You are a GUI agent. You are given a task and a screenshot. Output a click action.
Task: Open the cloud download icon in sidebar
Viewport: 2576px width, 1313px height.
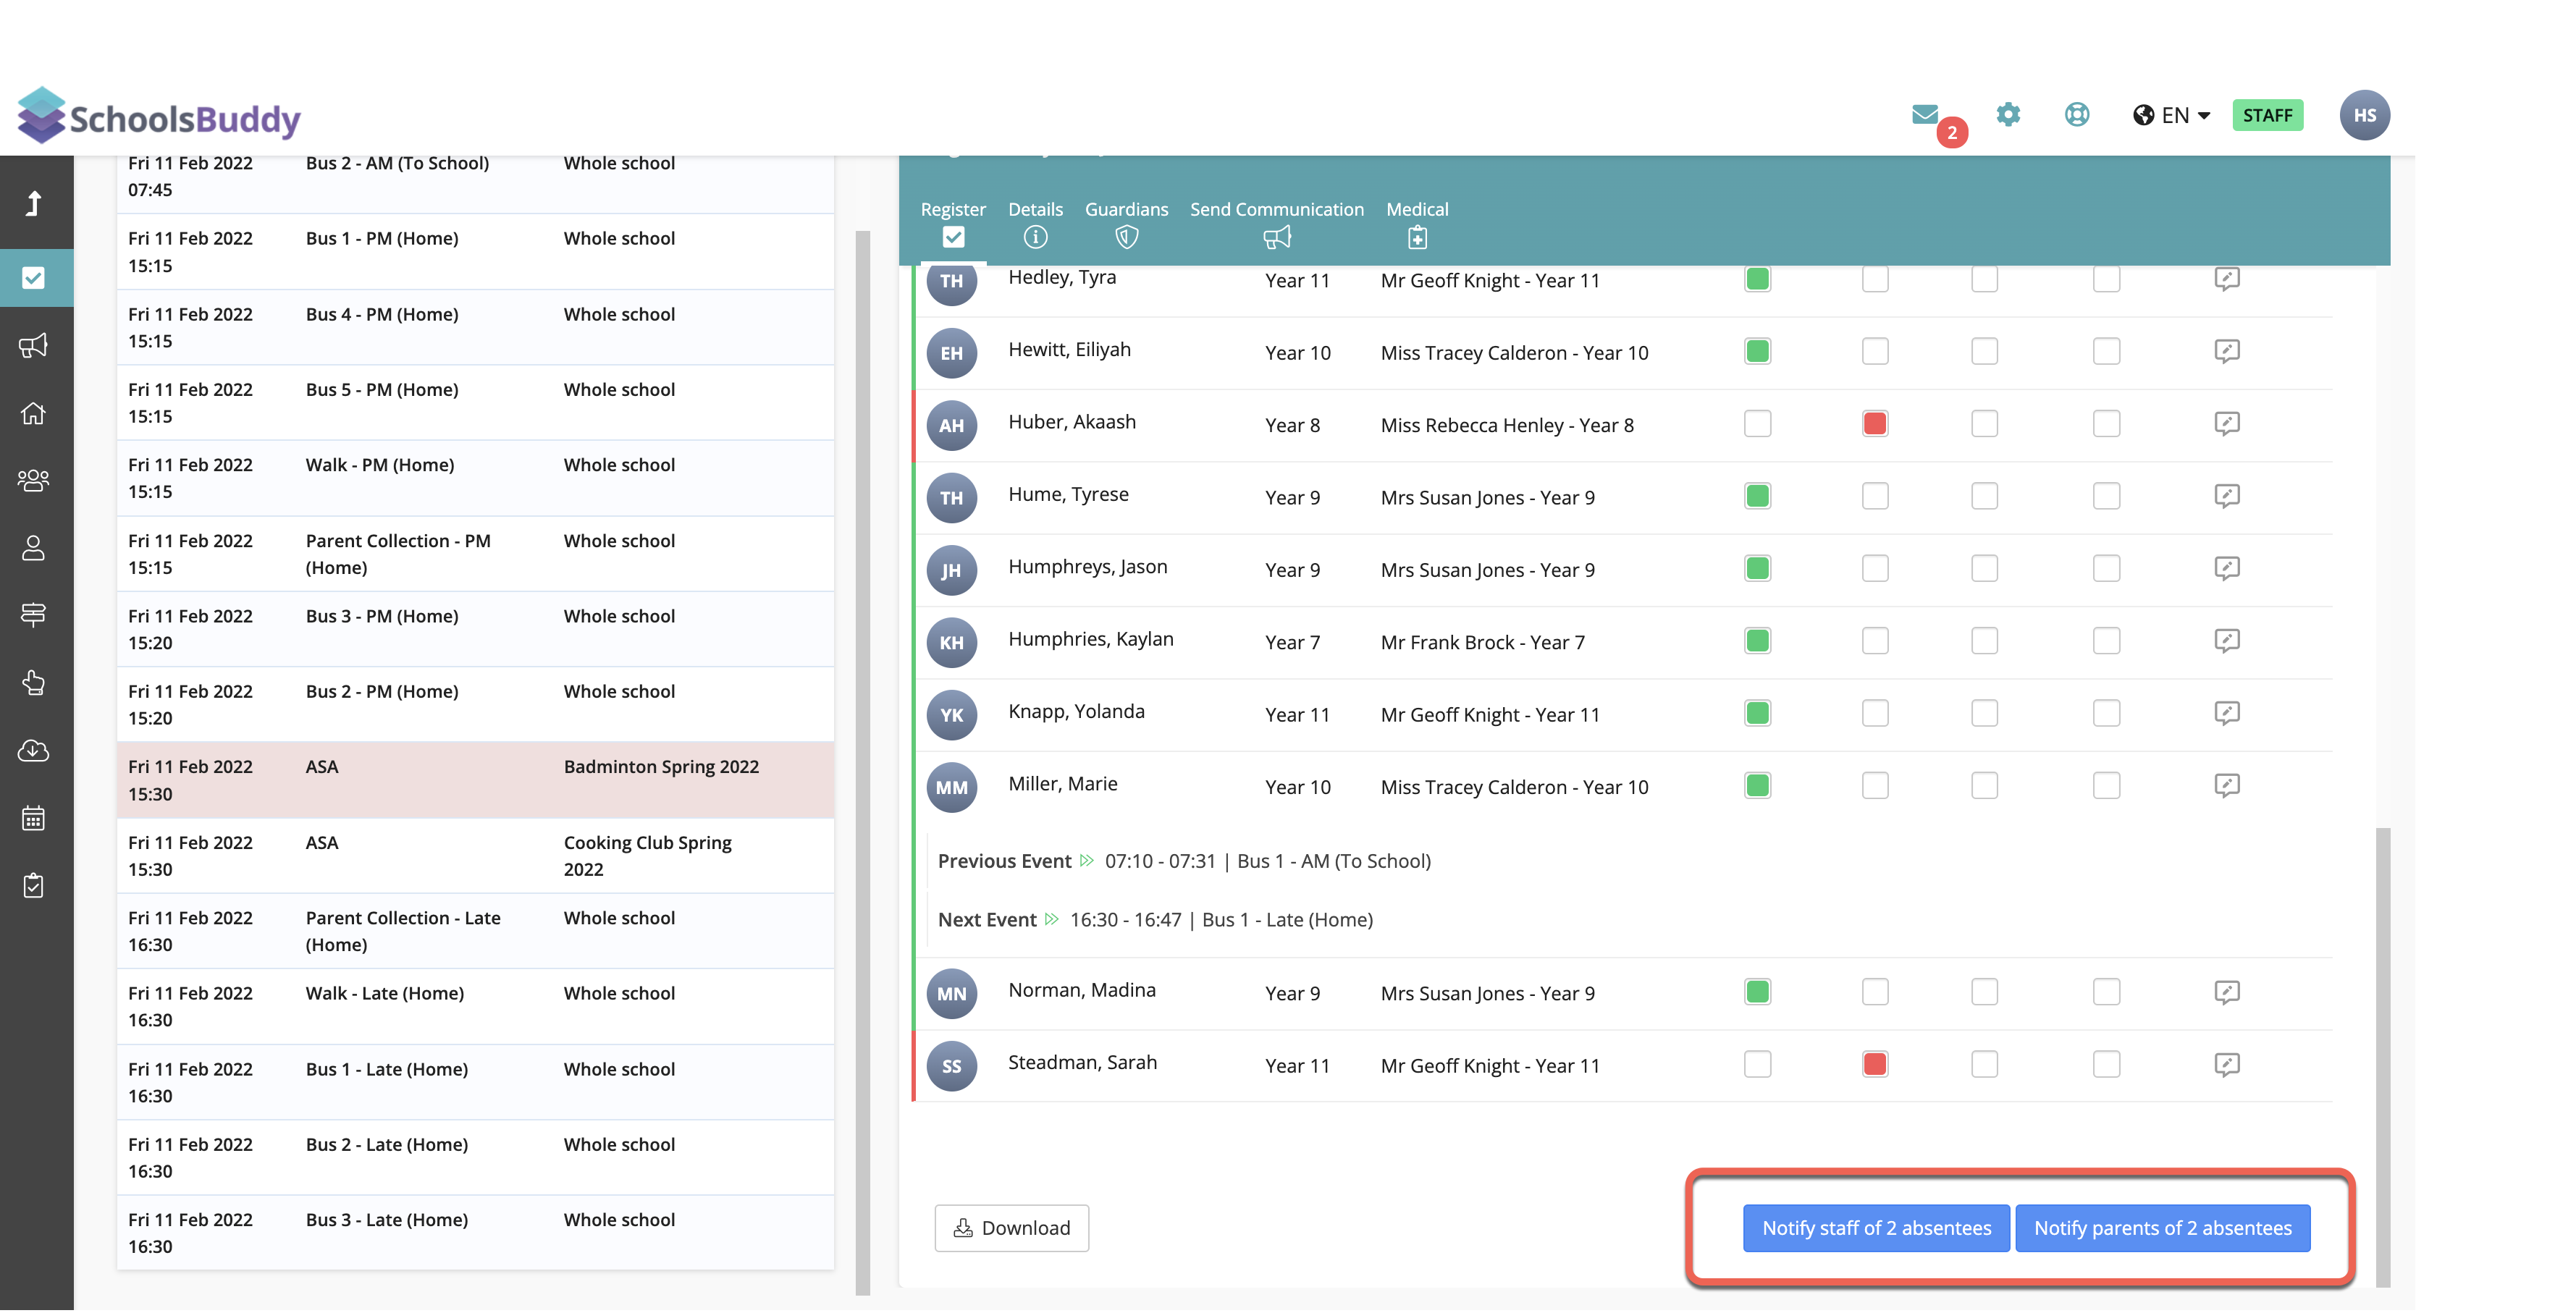click(34, 751)
